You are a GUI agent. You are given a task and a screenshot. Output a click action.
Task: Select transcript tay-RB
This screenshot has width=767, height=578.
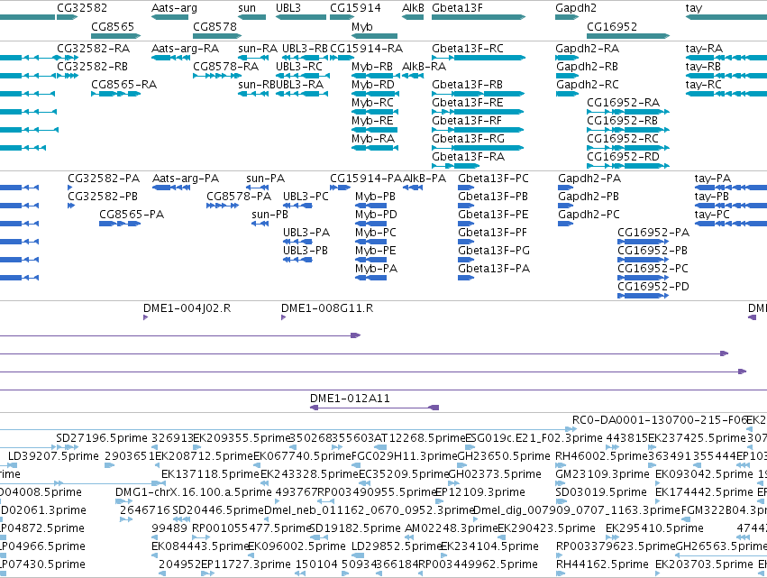coord(726,76)
